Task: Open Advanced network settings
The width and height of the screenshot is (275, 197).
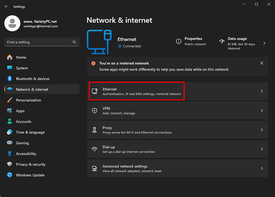Action: pyautogui.click(x=178, y=168)
